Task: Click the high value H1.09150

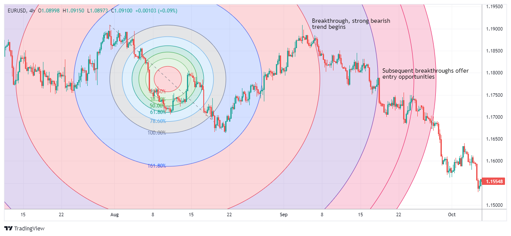Action: click(73, 10)
